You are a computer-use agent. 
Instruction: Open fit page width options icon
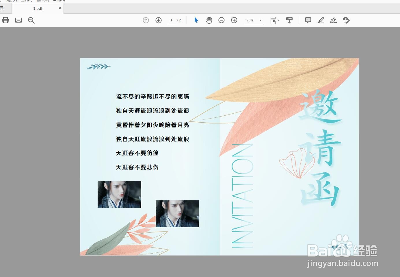click(x=273, y=20)
